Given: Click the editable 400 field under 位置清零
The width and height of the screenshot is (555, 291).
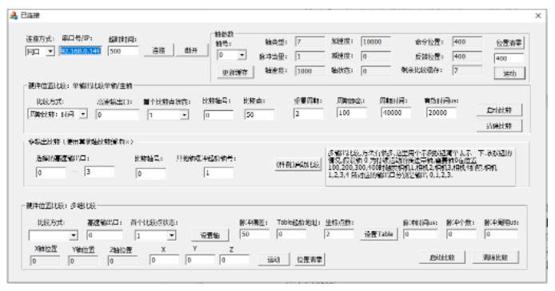Looking at the screenshot, I should (509, 58).
